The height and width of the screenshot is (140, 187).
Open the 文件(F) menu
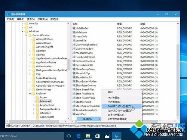10,19
